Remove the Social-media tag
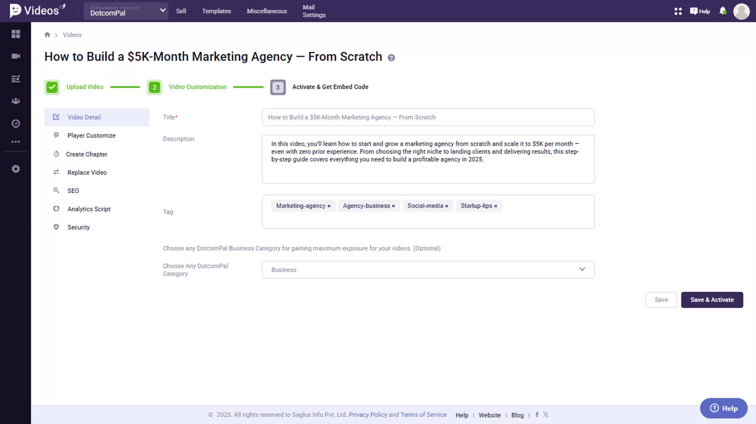The image size is (756, 424). coord(447,206)
